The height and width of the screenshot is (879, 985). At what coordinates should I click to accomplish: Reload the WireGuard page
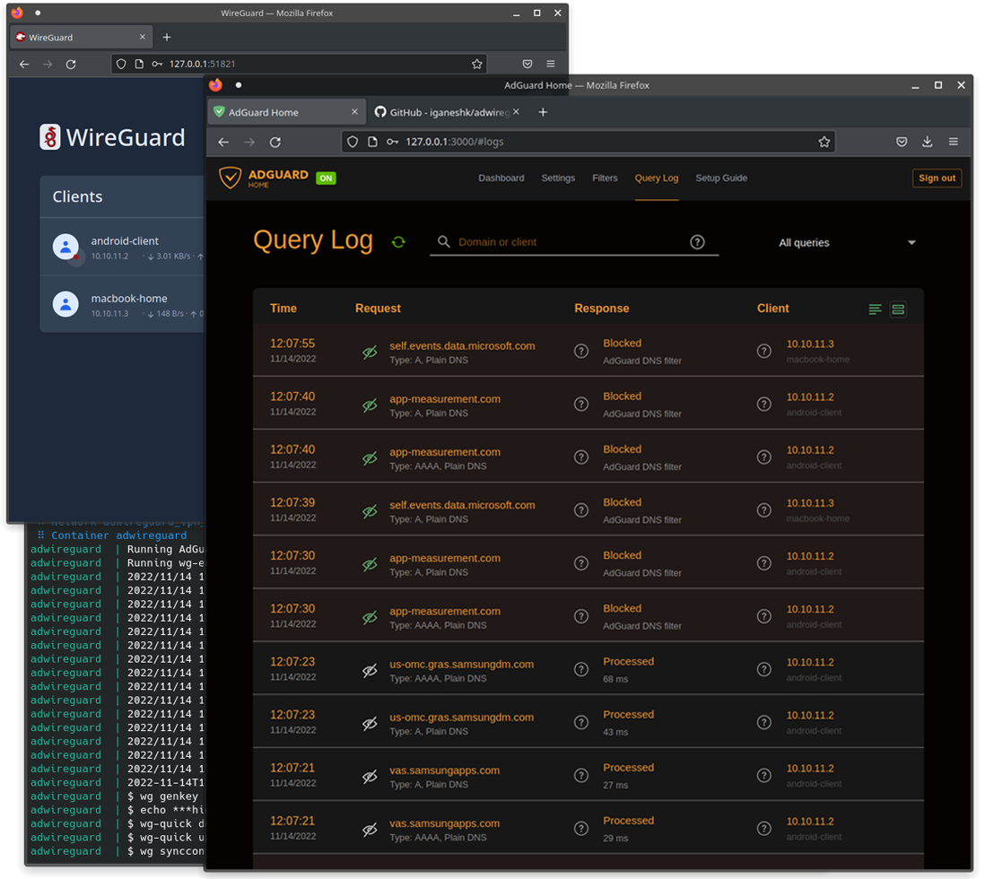(71, 64)
